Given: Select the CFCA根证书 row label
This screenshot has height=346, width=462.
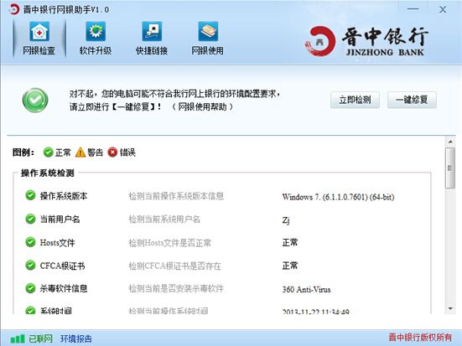Looking at the screenshot, I should click(x=62, y=266).
